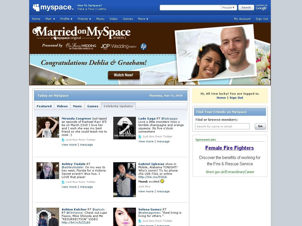Click the Search by name or email field
The image size is (302, 226).
pos(222,126)
